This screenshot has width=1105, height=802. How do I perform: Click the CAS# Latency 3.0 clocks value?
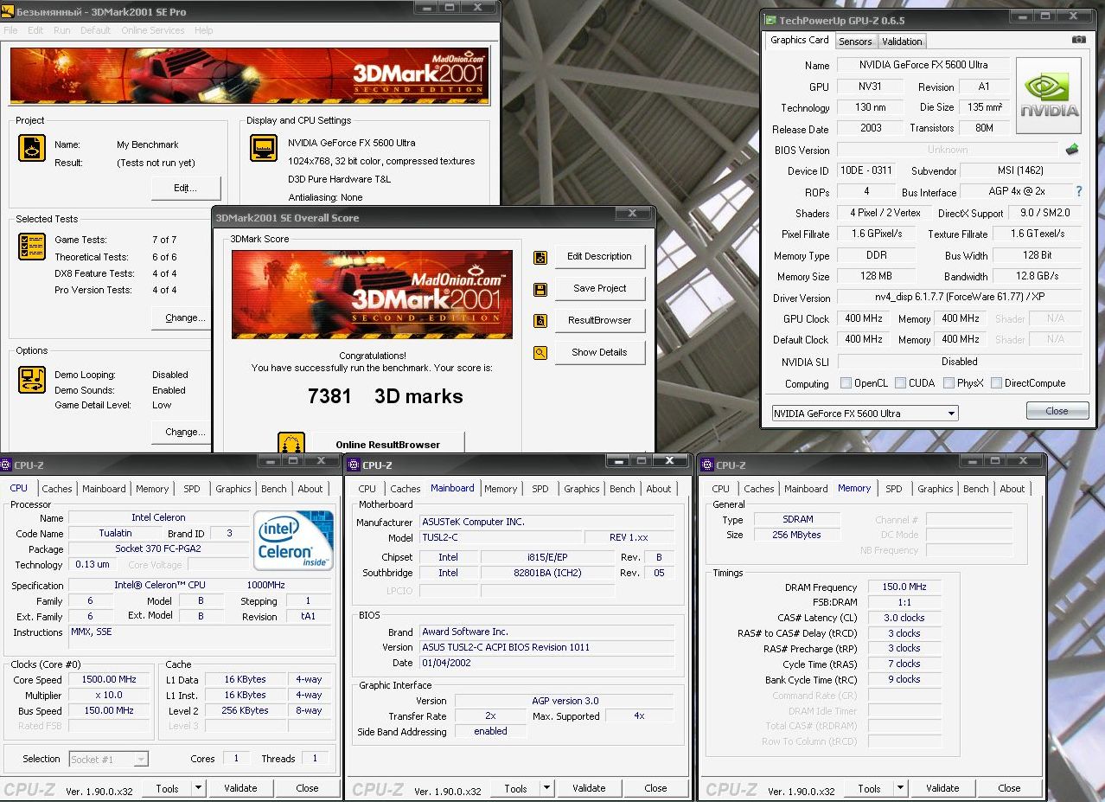tap(904, 619)
